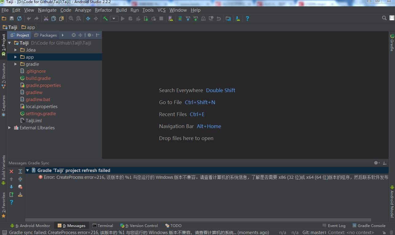Click the Hide Messages panel icon
The image size is (395, 235).
pyautogui.click(x=385, y=163)
